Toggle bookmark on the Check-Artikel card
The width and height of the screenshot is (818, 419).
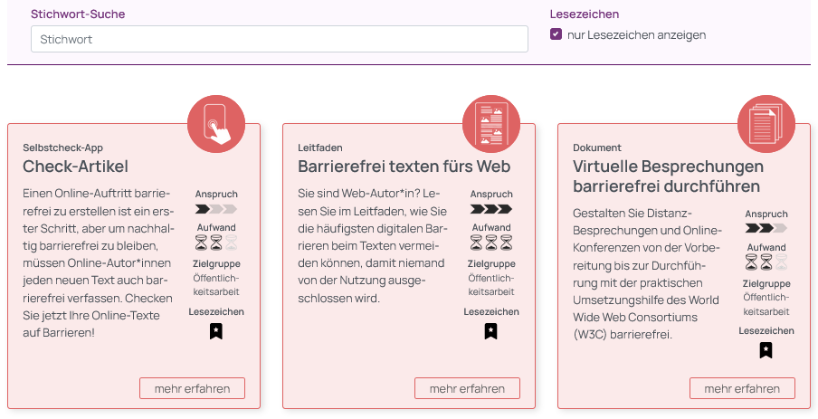tap(216, 331)
